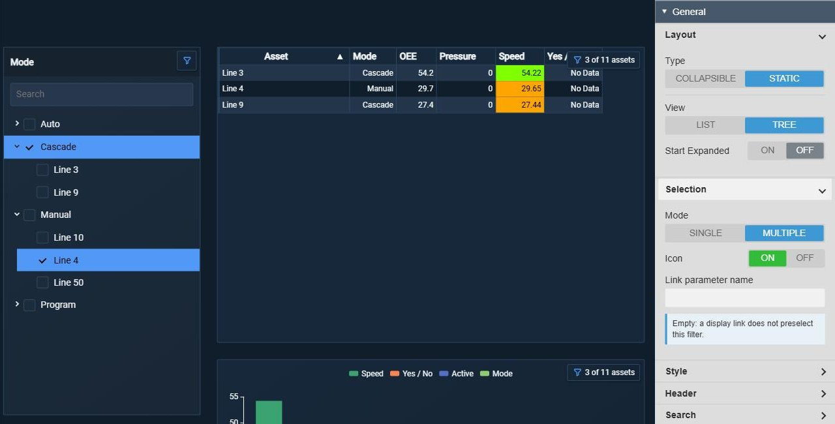
Task: Check the Line 9 checkbox in the tree
Action: pyautogui.click(x=42, y=192)
